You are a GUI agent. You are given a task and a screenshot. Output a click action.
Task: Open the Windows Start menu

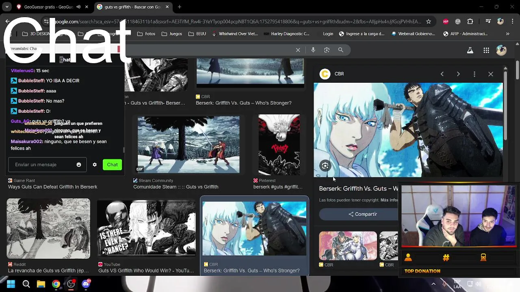point(11,284)
